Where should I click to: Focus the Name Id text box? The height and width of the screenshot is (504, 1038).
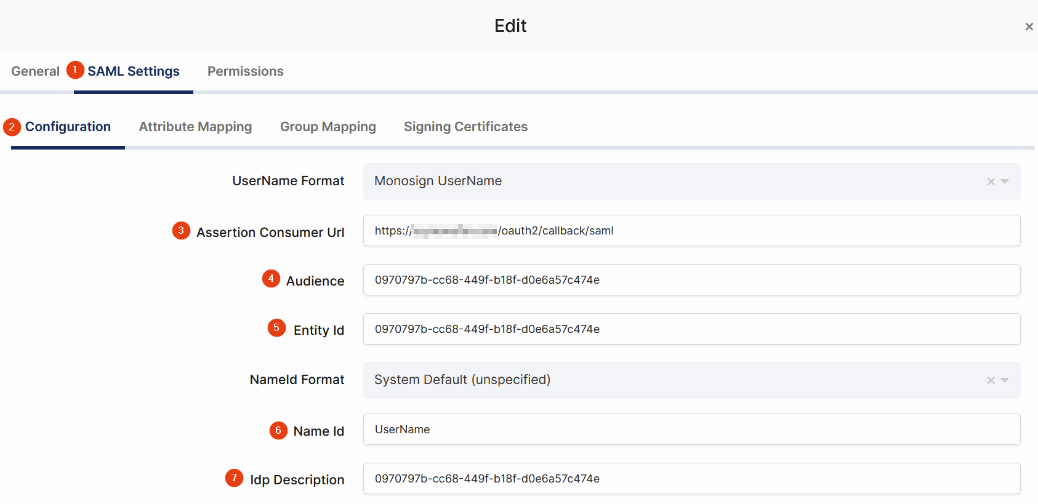691,430
